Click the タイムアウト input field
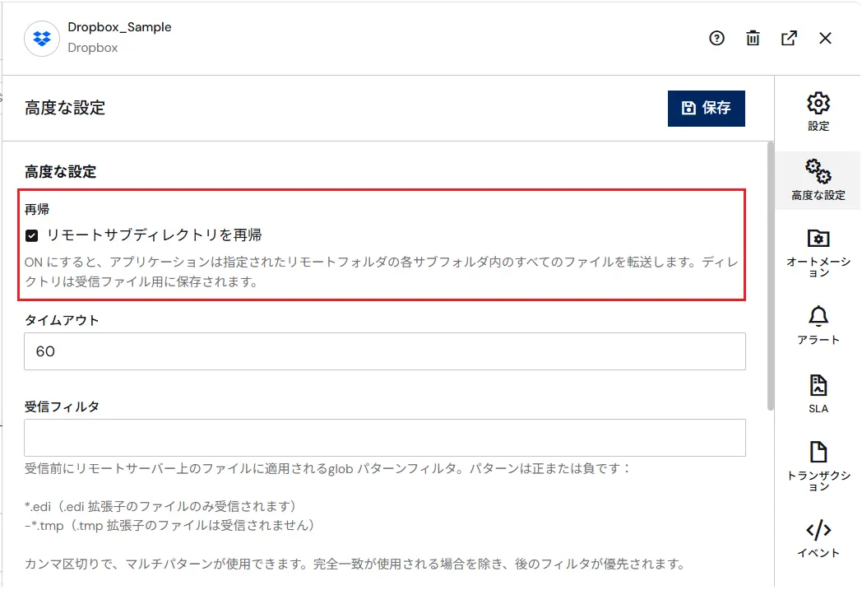Image resolution: width=862 pixels, height=590 pixels. 385,351
